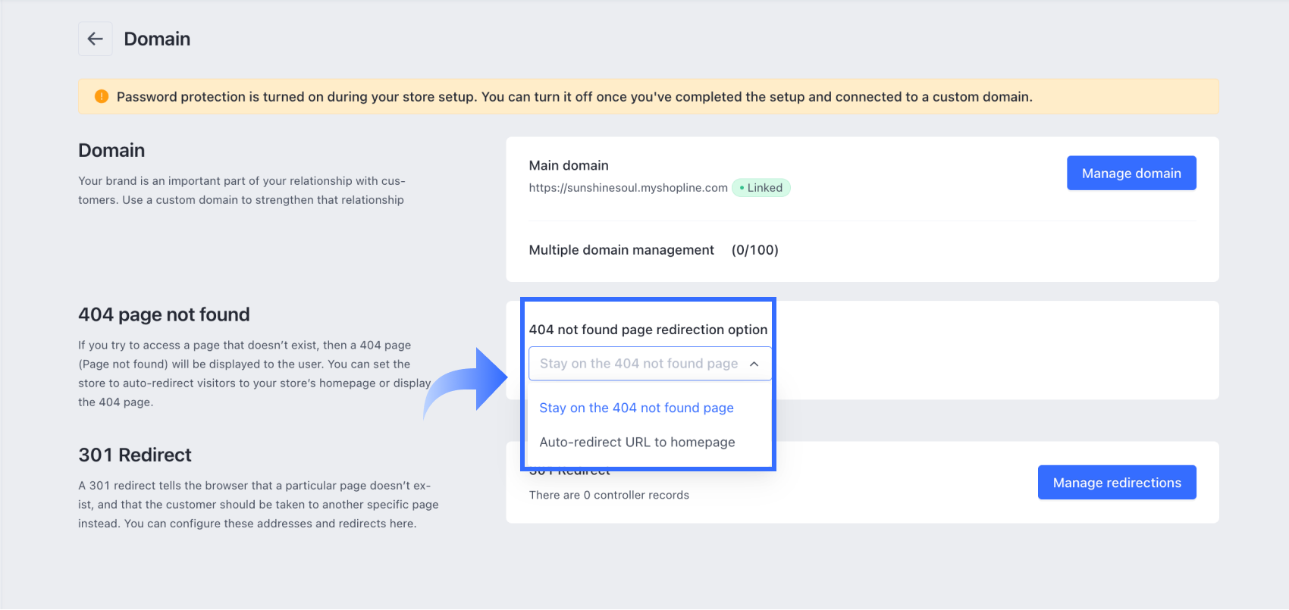Open Manage redirections
The width and height of the screenshot is (1289, 610).
[x=1116, y=483]
